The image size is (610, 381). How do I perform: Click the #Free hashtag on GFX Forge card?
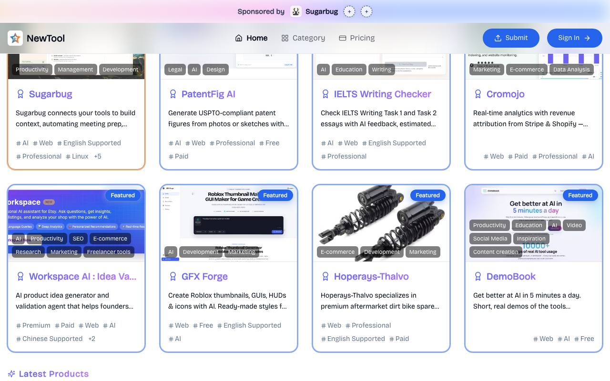203,325
